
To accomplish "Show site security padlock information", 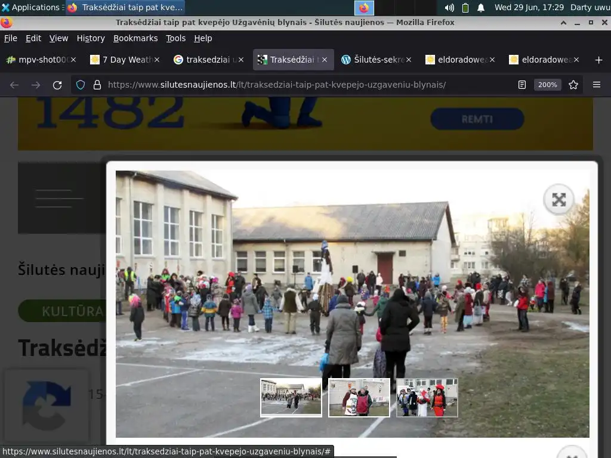I will (97, 85).
